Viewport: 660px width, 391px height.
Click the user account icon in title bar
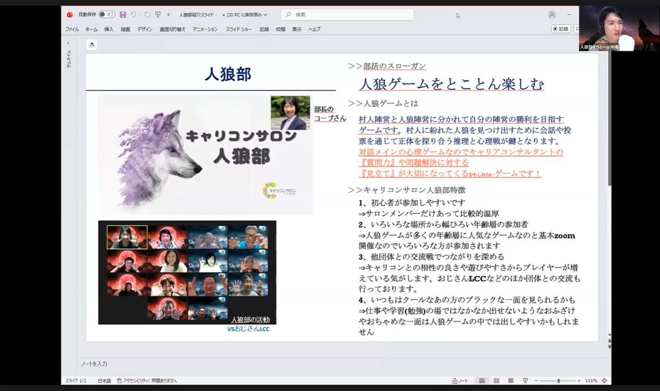pyautogui.click(x=552, y=15)
